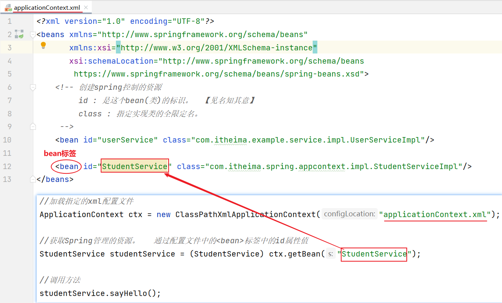Collapse the beans element fold marker on line 2

pyautogui.click(x=33, y=34)
